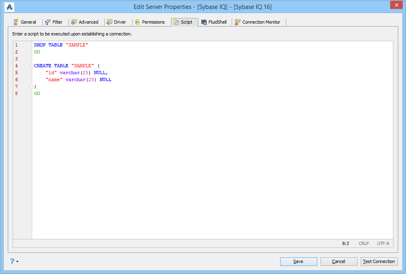Click the CRLF line ending indicator

(364, 243)
